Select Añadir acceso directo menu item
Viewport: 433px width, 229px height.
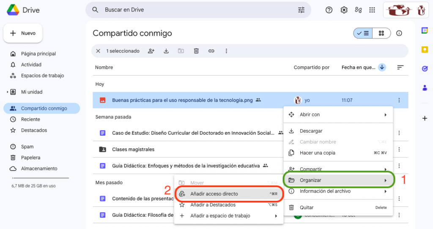pyautogui.click(x=214, y=194)
